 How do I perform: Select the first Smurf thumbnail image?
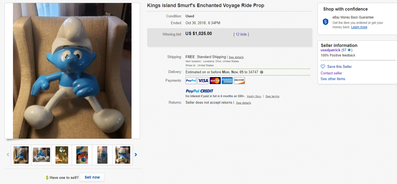21,155
